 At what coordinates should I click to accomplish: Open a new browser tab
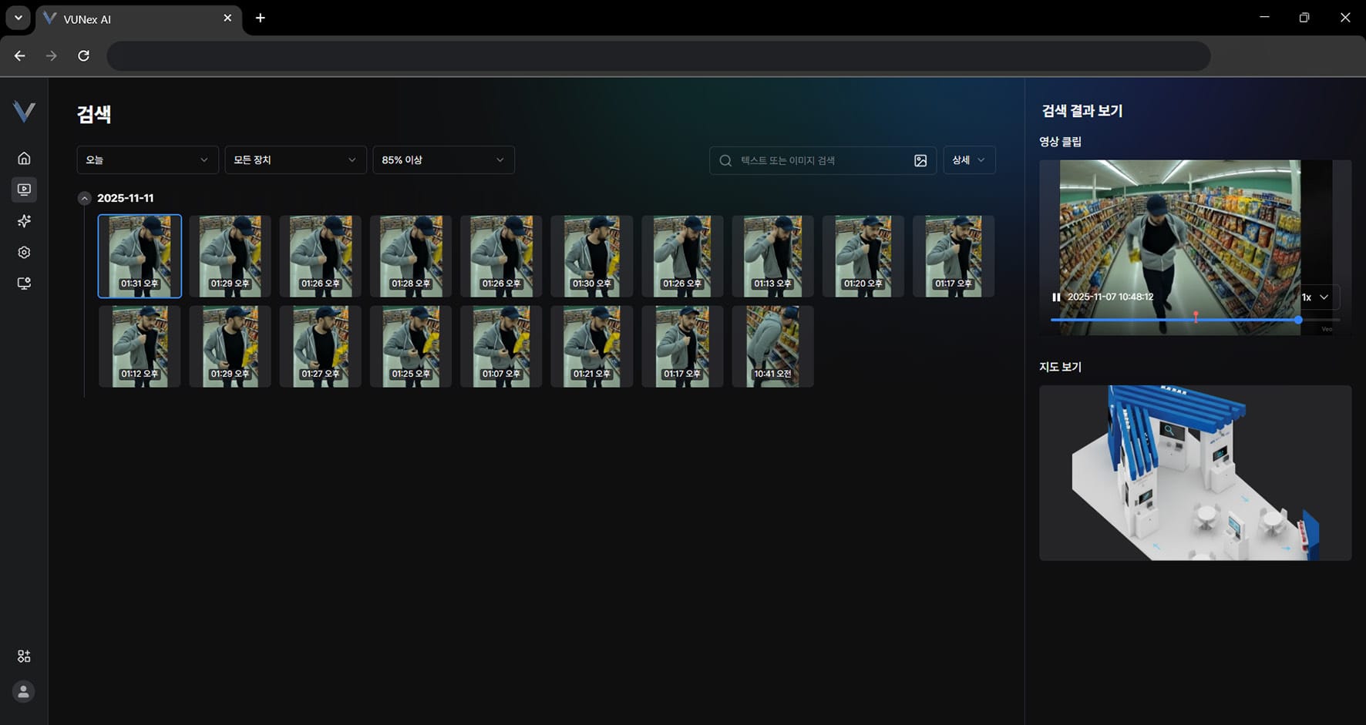(x=261, y=18)
